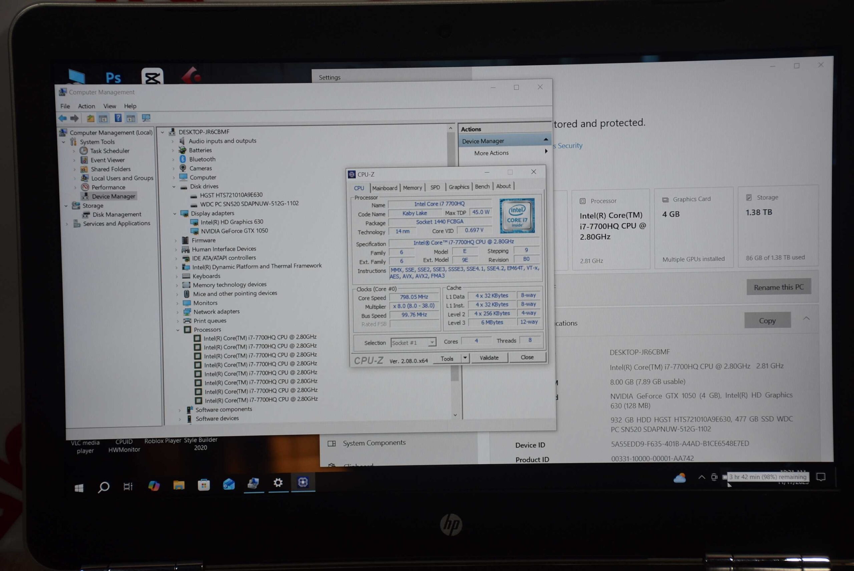Viewport: 854px width, 571px height.
Task: Open the Action menu
Action: [86, 106]
